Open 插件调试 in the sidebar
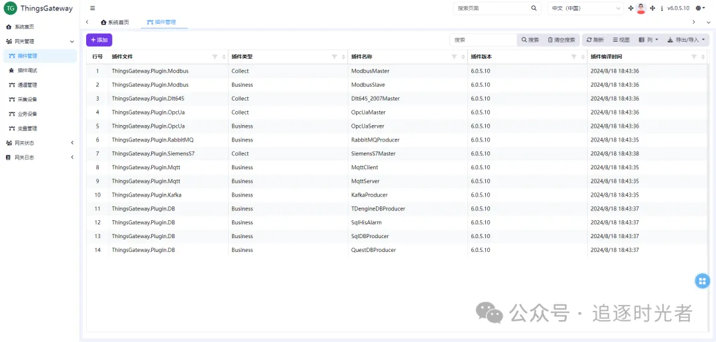 click(39, 71)
